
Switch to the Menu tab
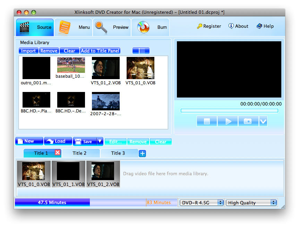(x=74, y=27)
